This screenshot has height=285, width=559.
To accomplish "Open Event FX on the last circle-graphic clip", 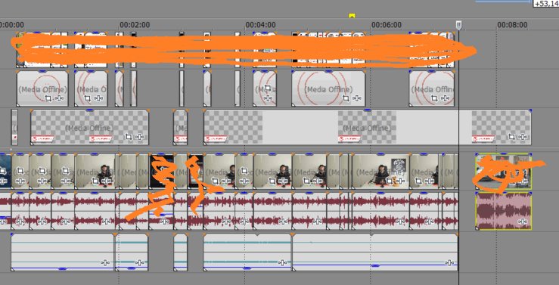I will [446, 98].
